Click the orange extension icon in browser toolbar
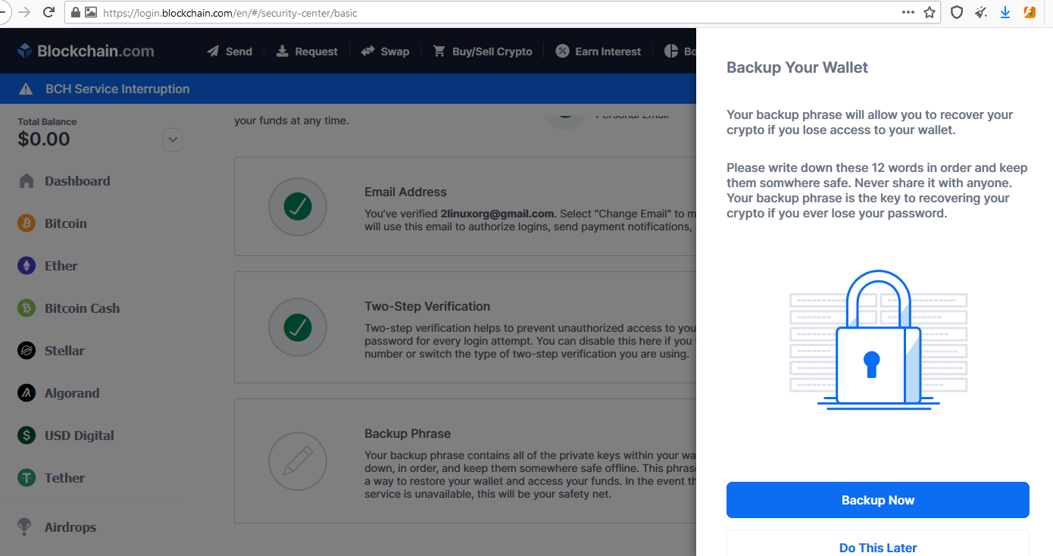Image resolution: width=1053 pixels, height=556 pixels. 1030,12
